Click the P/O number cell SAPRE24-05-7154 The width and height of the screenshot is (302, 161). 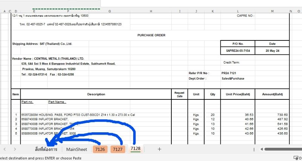click(x=238, y=51)
